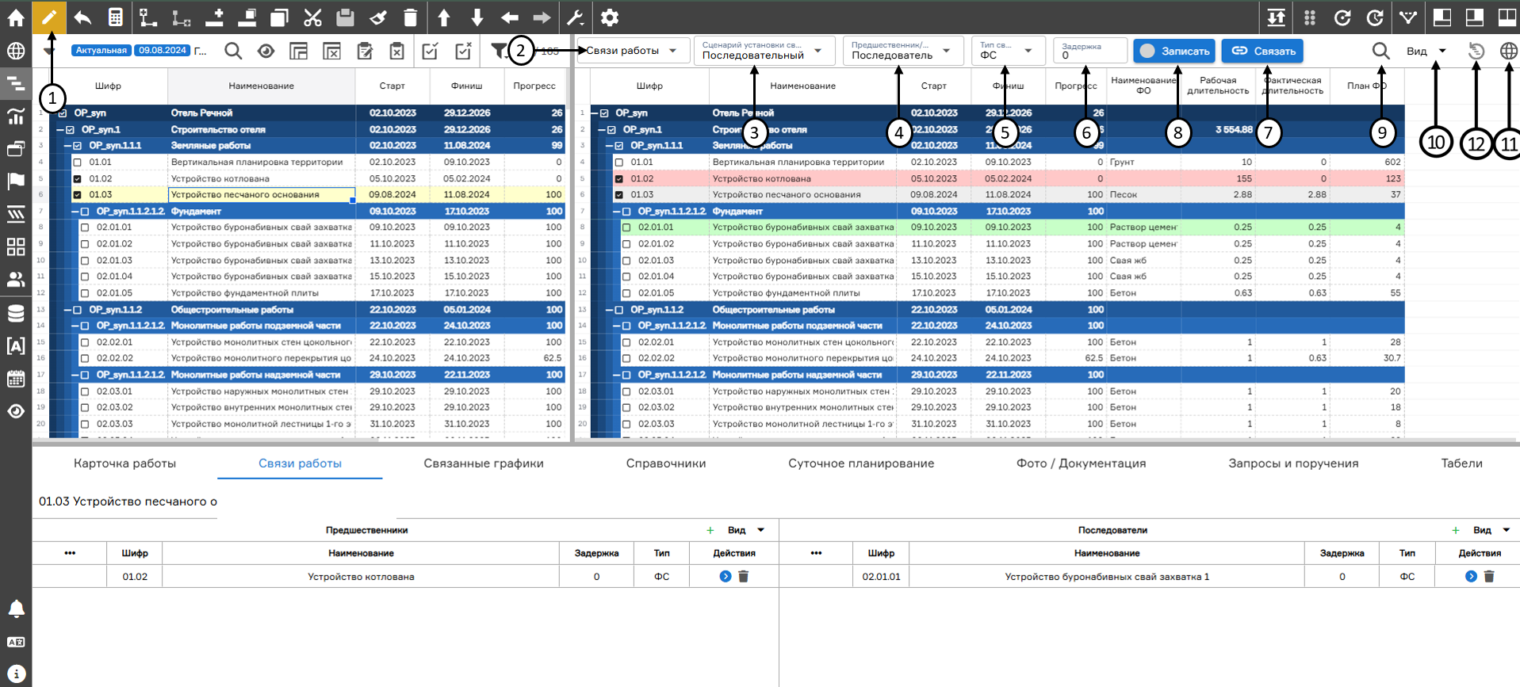This screenshot has height=687, width=1520.
Task: Open the Справочники tab
Action: click(666, 464)
